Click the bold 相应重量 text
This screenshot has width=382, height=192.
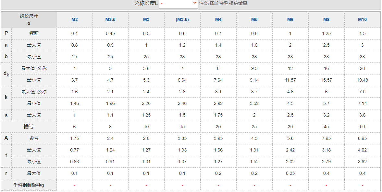click(238, 4)
